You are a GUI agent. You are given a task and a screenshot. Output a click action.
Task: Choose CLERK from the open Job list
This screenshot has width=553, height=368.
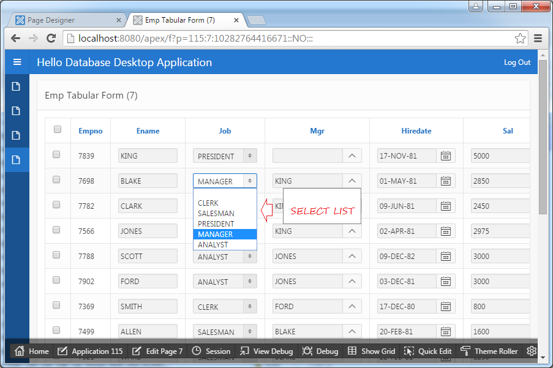[225, 203]
